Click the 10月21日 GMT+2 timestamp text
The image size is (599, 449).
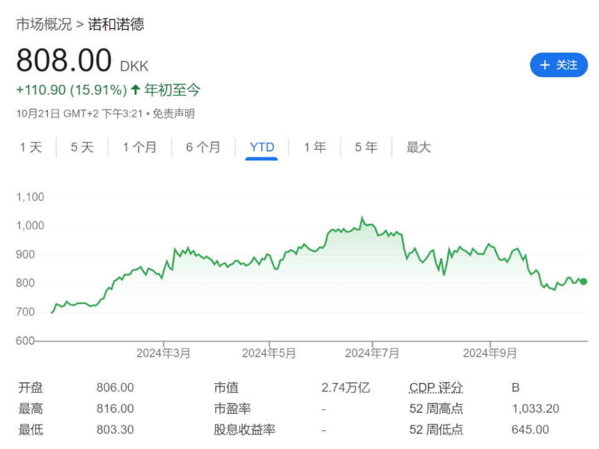pyautogui.click(x=79, y=113)
